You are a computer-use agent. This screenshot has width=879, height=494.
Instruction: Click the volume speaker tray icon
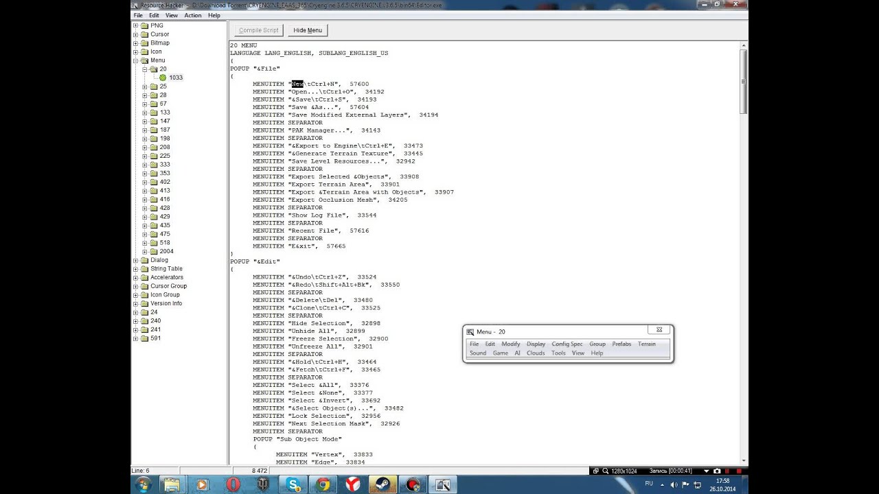(x=674, y=484)
